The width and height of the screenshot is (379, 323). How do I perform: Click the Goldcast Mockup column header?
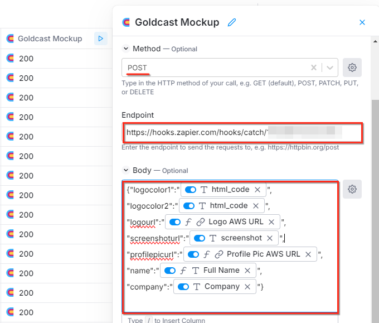point(50,38)
